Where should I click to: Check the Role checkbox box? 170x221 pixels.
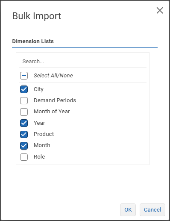24,157
